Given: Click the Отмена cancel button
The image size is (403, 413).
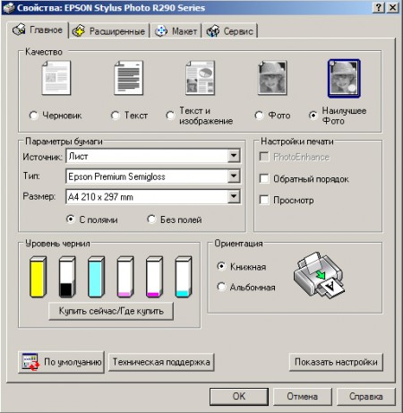Looking at the screenshot, I should point(302,396).
